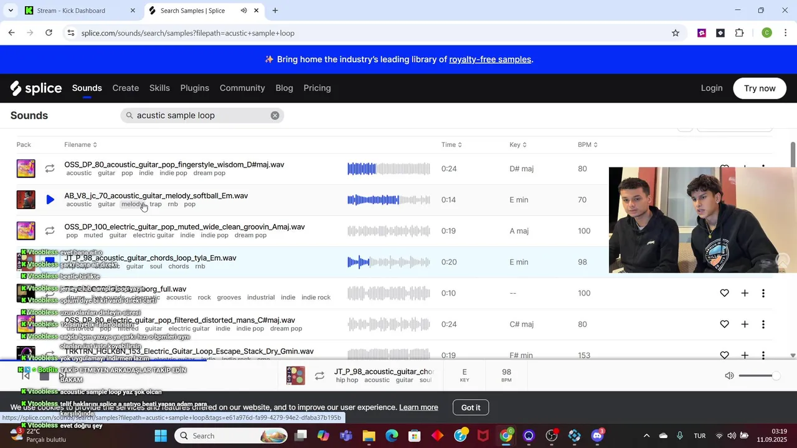797x448 pixels.
Task: Click the acustic sample loop search field
Action: (202, 115)
